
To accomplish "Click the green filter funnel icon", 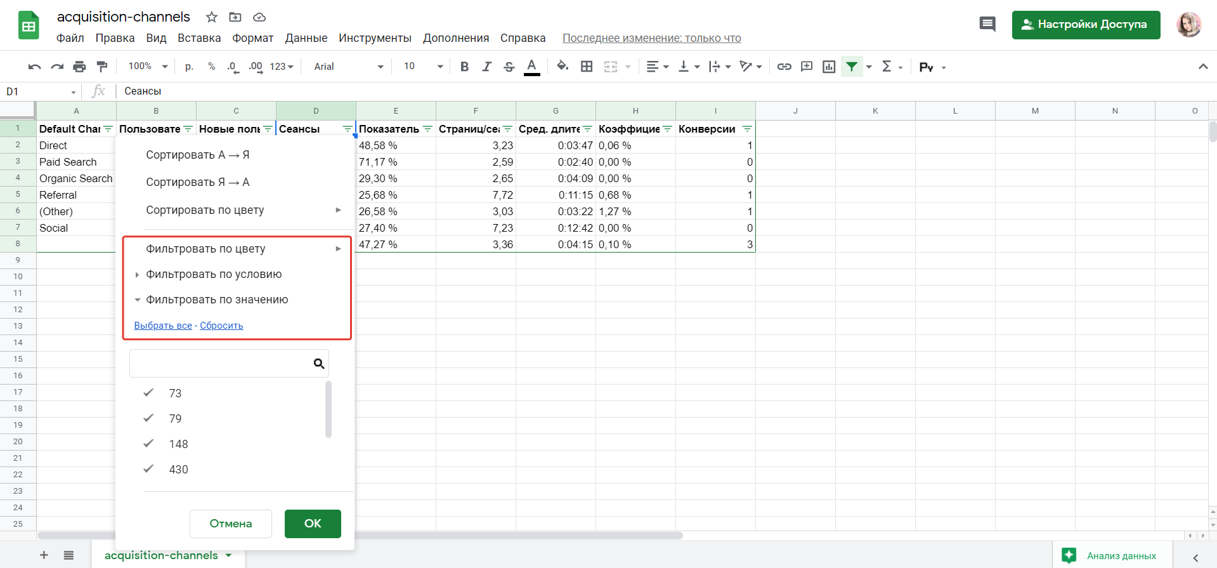I will point(852,67).
